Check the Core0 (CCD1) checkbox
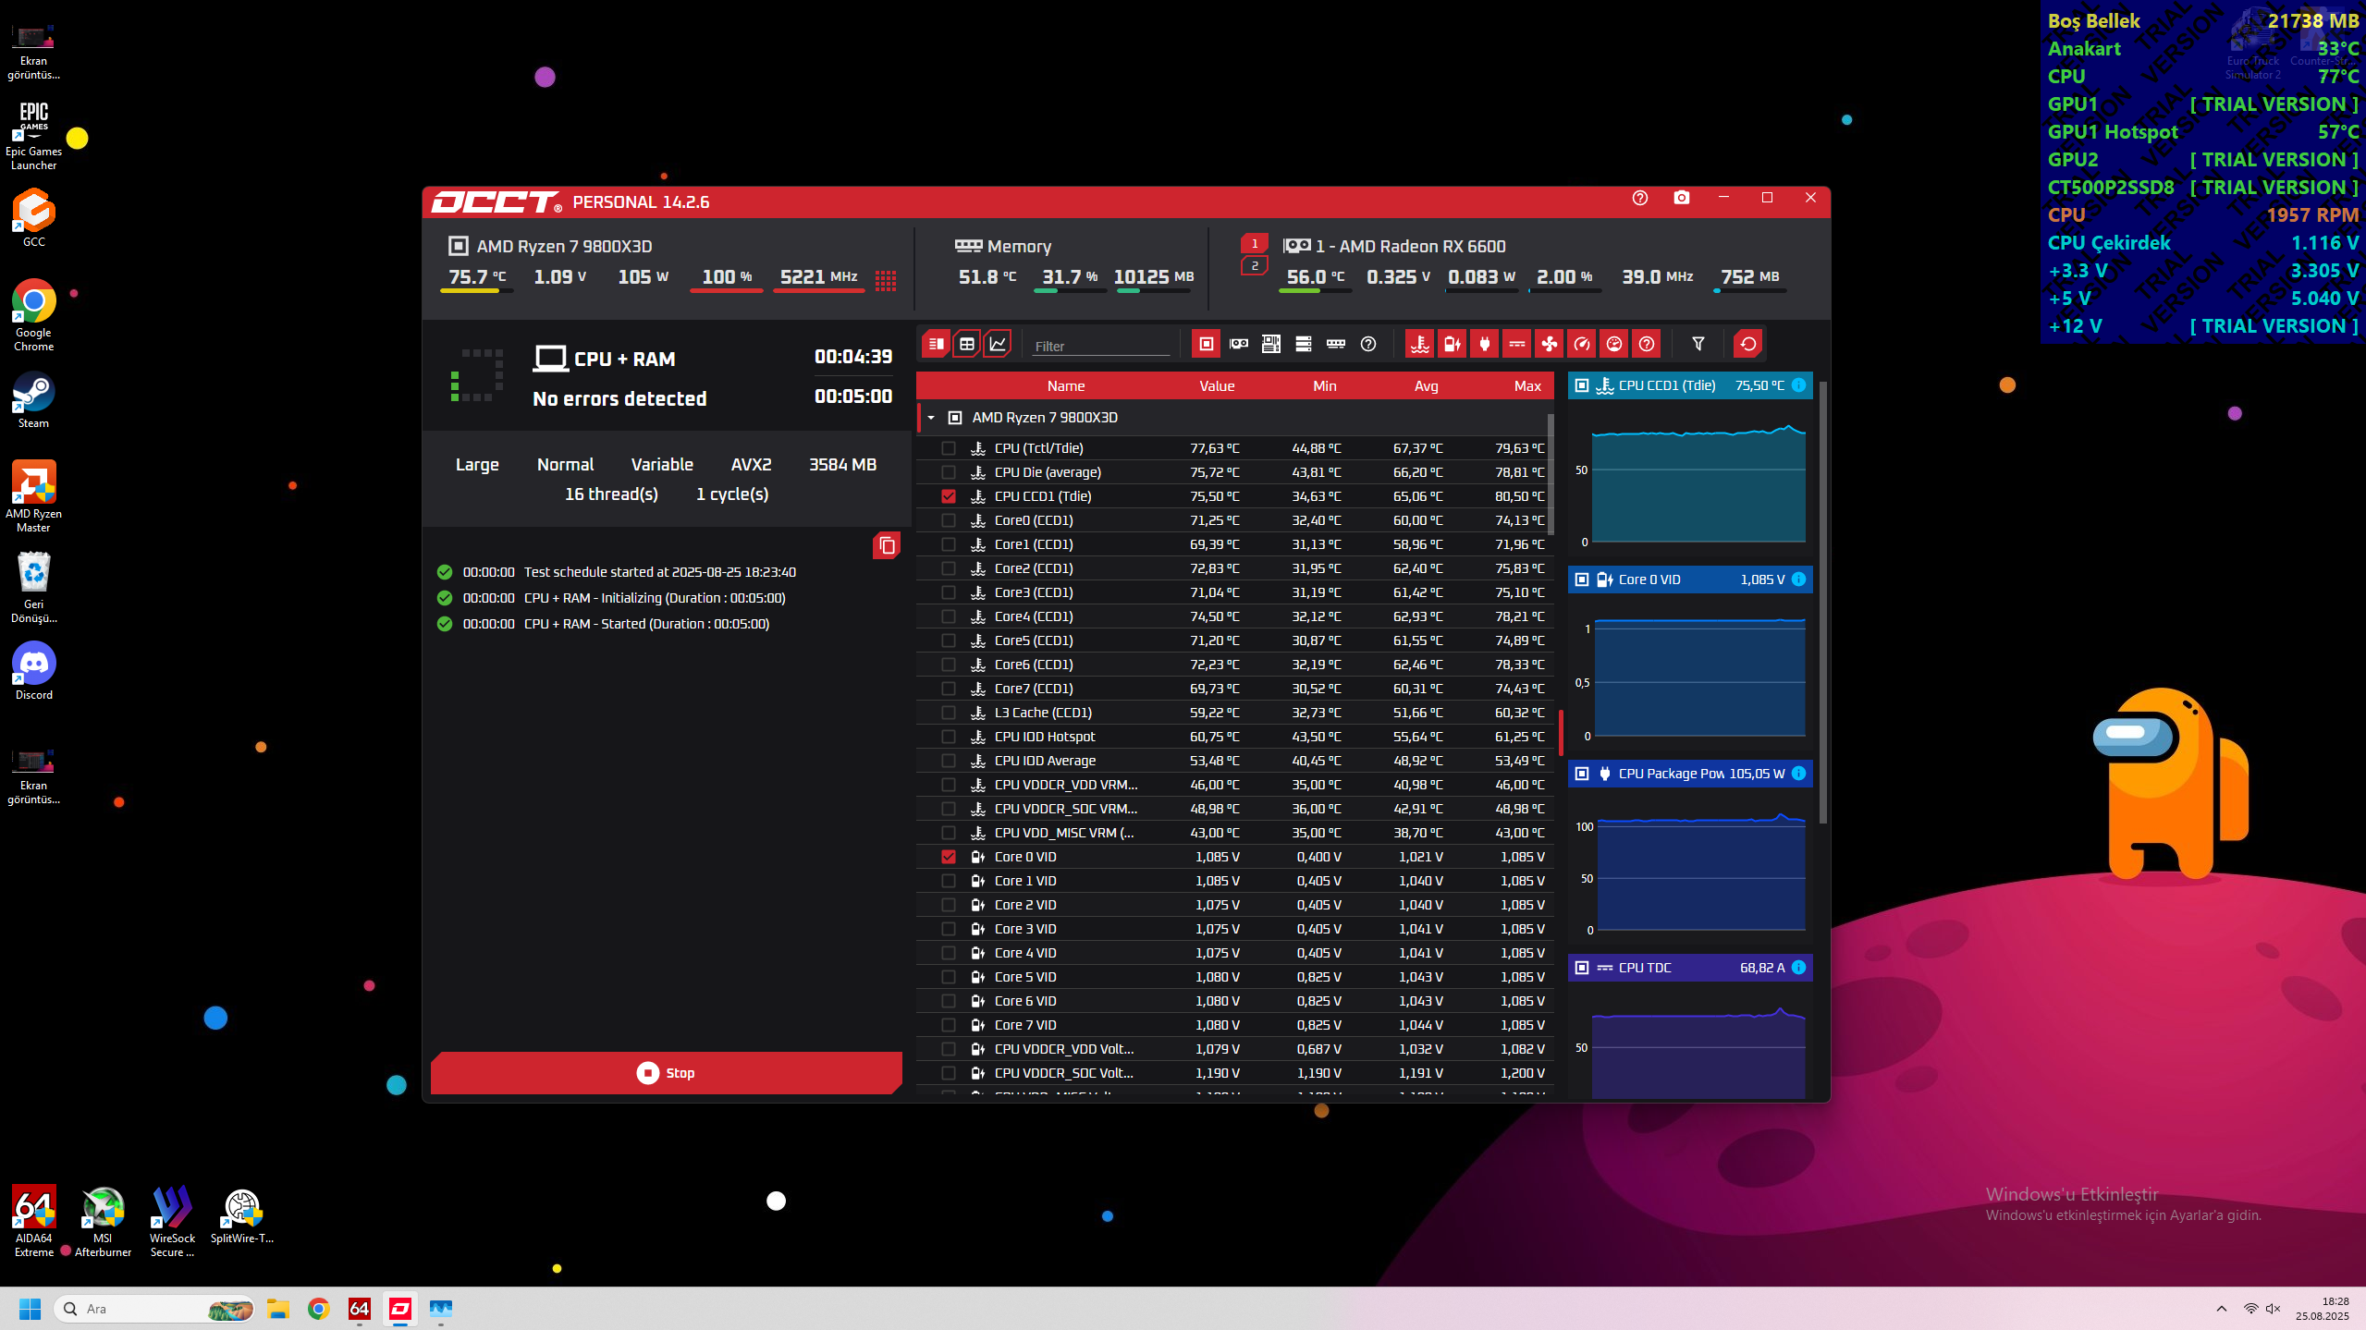 tap(949, 520)
